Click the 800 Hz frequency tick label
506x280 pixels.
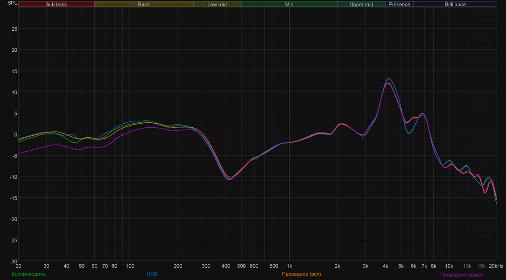pos(274,266)
